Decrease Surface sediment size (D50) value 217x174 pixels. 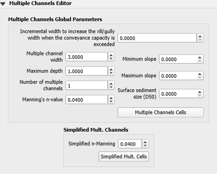(x=200, y=95)
